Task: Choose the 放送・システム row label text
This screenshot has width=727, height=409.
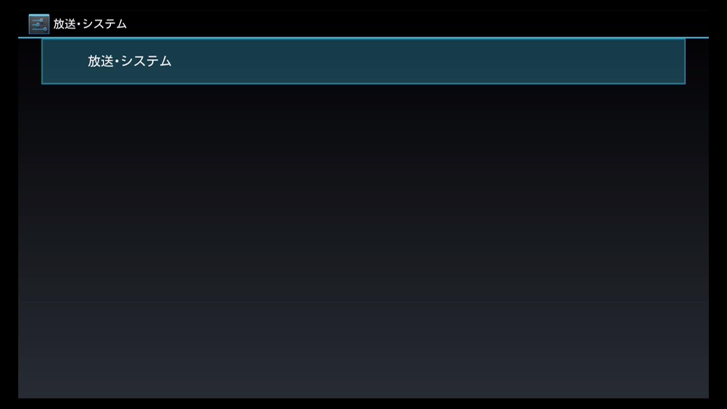Action: (129, 61)
